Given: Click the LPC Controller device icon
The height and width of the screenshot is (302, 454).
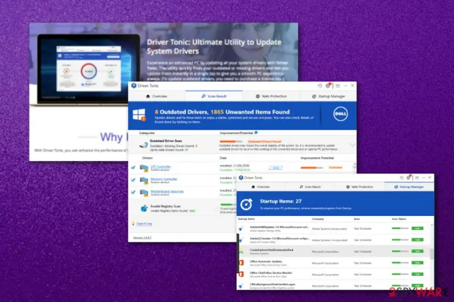Looking at the screenshot, I should (x=144, y=168).
